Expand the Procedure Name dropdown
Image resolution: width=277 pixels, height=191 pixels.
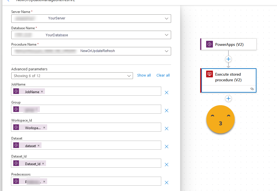166,51
